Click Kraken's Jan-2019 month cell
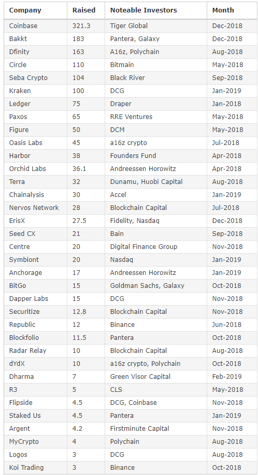Viewport: 258px width, 475px height. 232,91
